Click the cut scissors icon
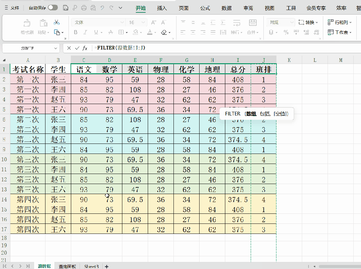 click(56, 22)
